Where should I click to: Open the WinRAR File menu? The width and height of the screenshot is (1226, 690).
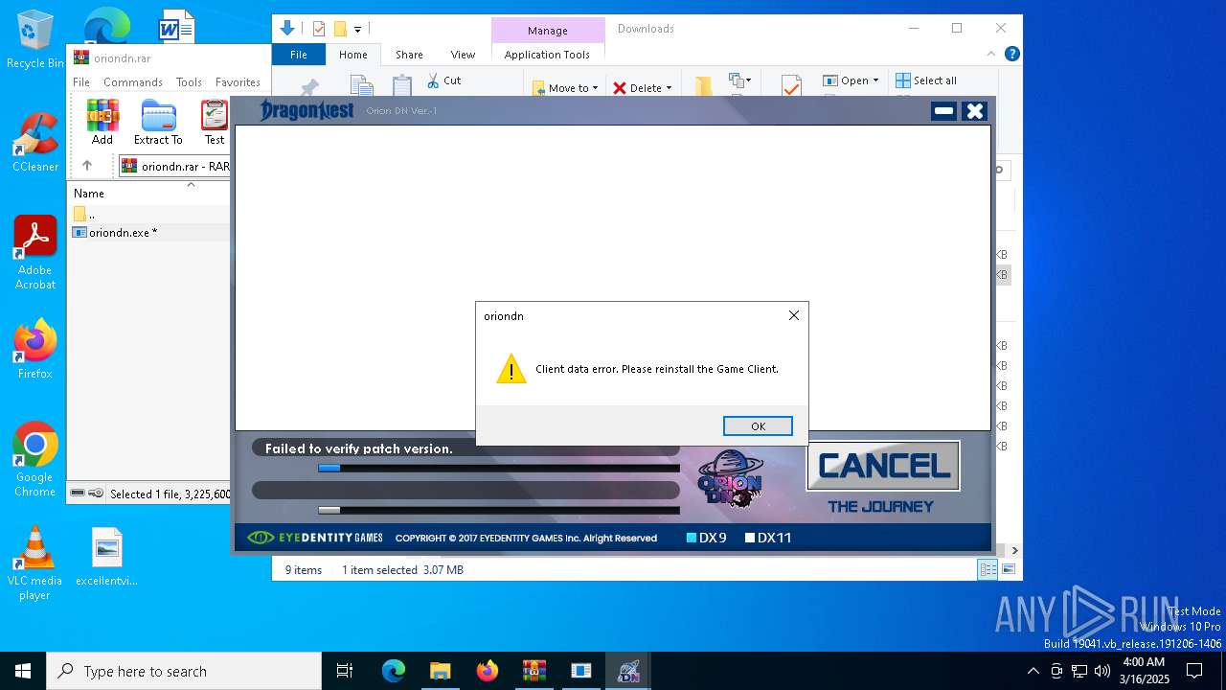81,82
